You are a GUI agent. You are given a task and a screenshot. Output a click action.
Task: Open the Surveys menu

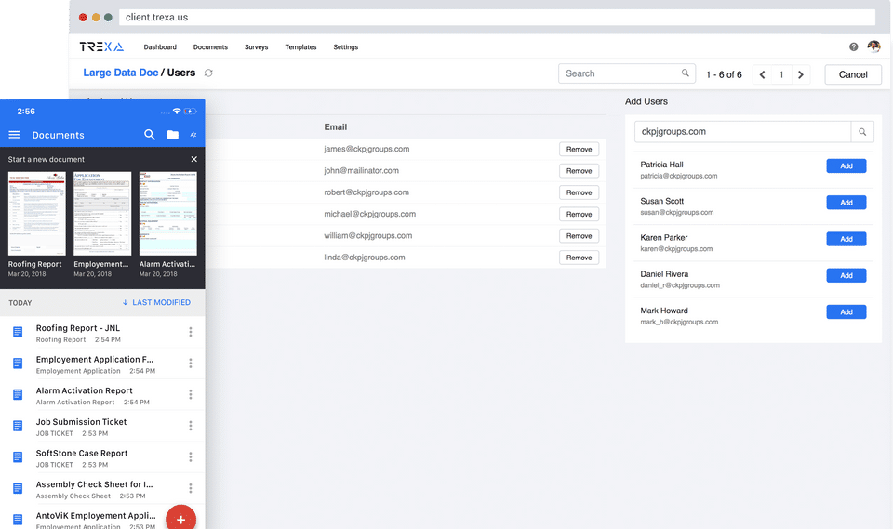[x=257, y=47]
